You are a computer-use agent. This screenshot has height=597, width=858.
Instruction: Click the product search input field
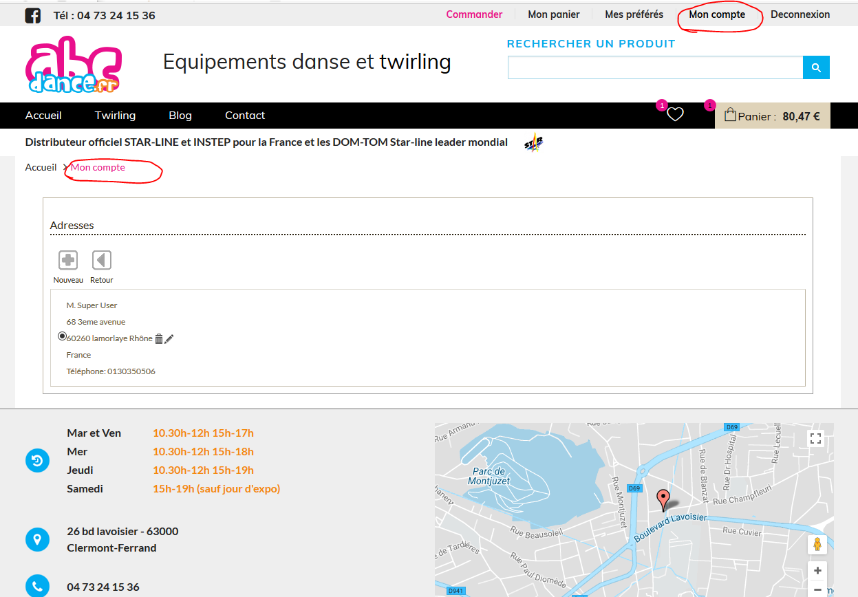click(x=655, y=67)
